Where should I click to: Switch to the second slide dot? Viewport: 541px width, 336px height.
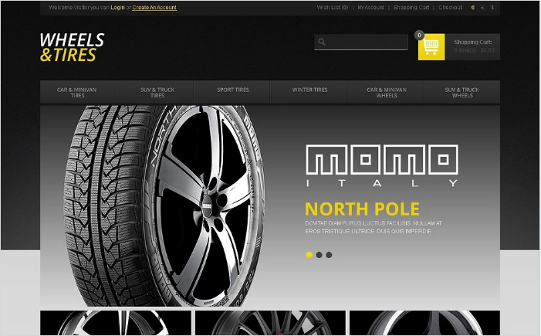coord(320,255)
